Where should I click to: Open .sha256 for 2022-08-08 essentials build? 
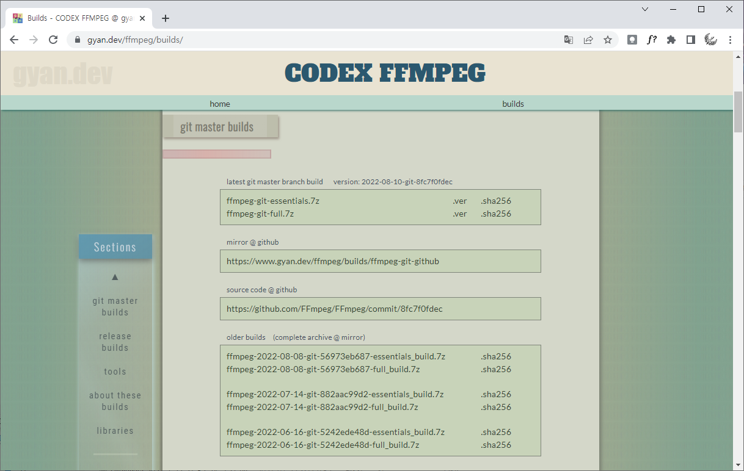click(495, 356)
